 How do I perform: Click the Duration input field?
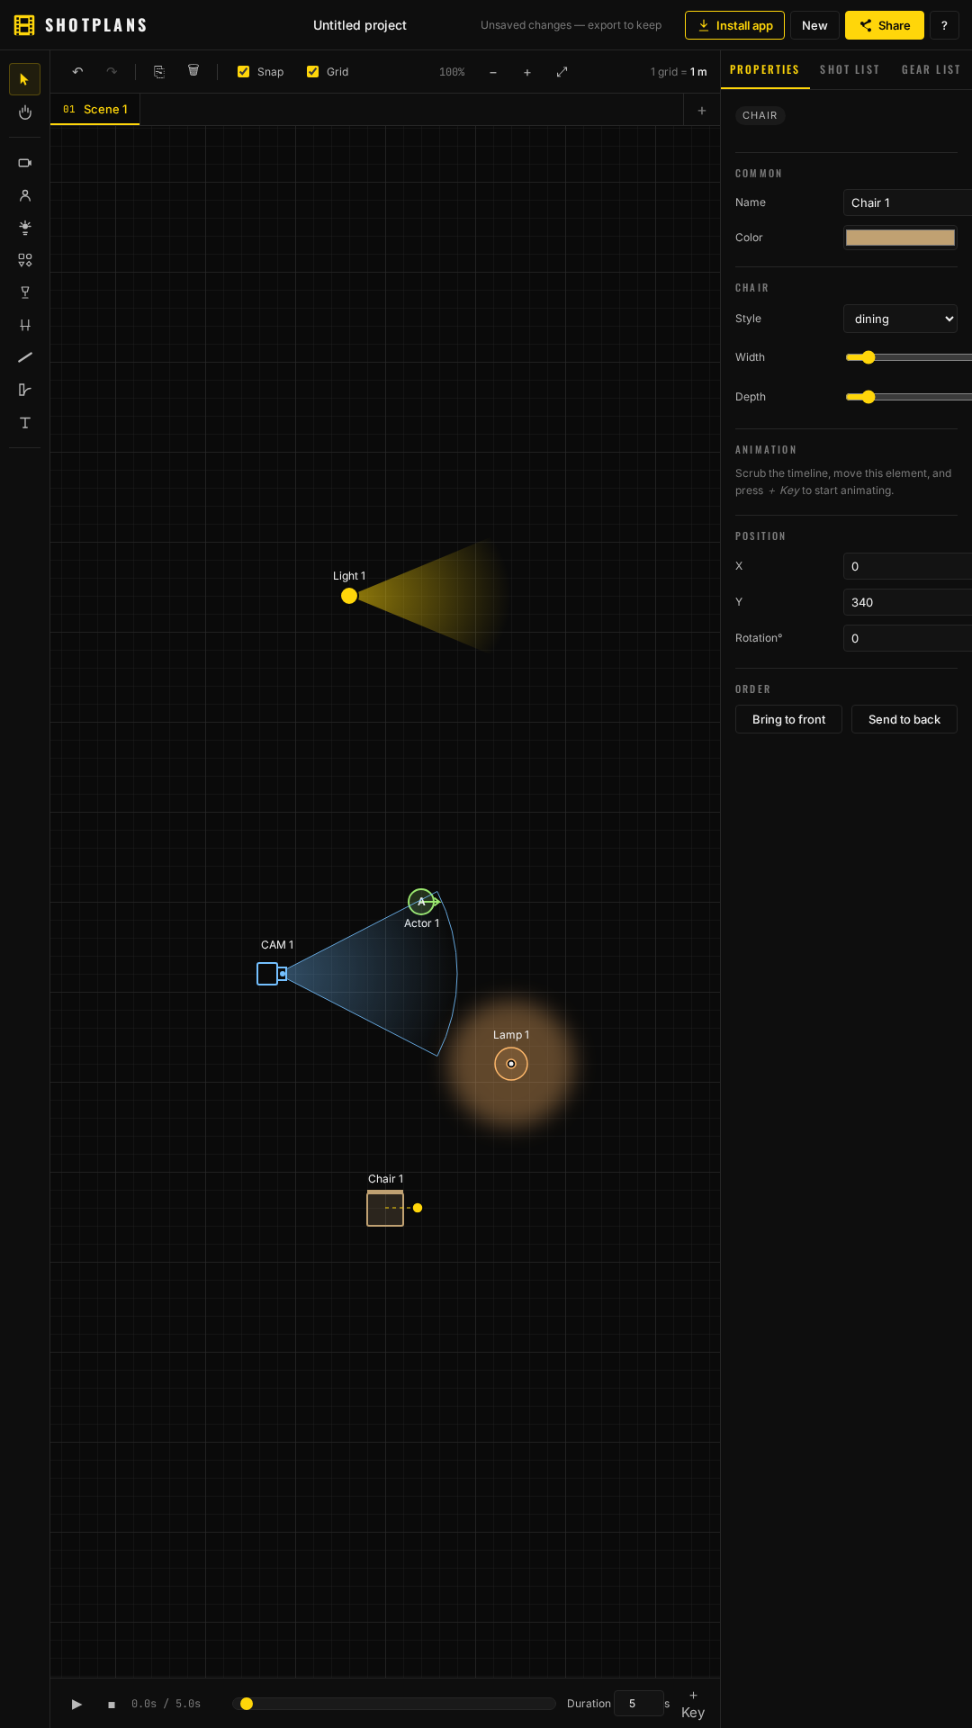[x=639, y=1704]
